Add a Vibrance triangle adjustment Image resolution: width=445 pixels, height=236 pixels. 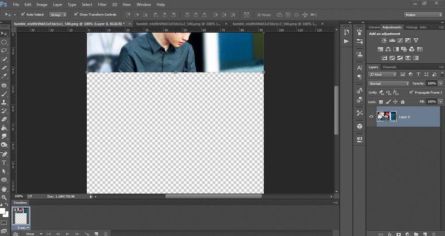click(x=416, y=40)
